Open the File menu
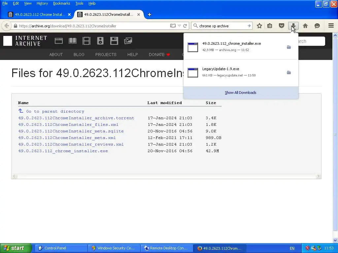The image size is (338, 253). coord(5,3)
